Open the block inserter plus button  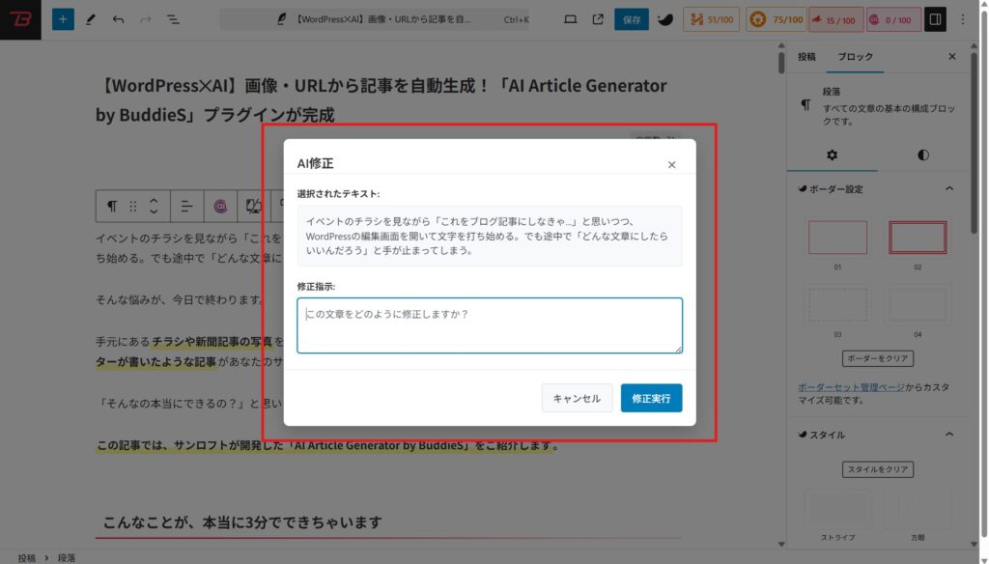tap(63, 19)
